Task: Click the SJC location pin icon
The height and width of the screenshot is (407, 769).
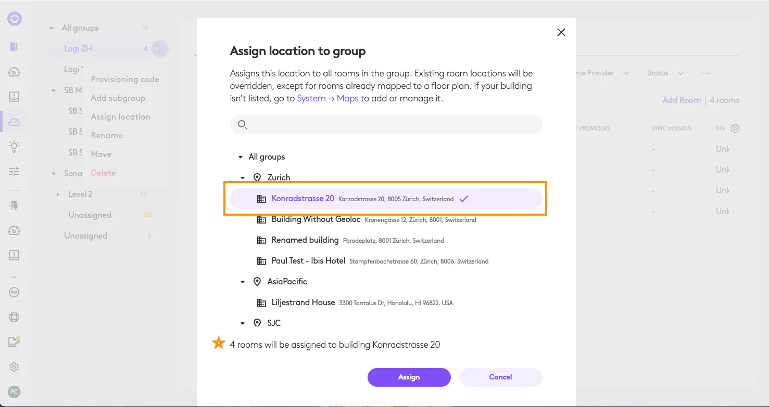Action: tap(257, 323)
